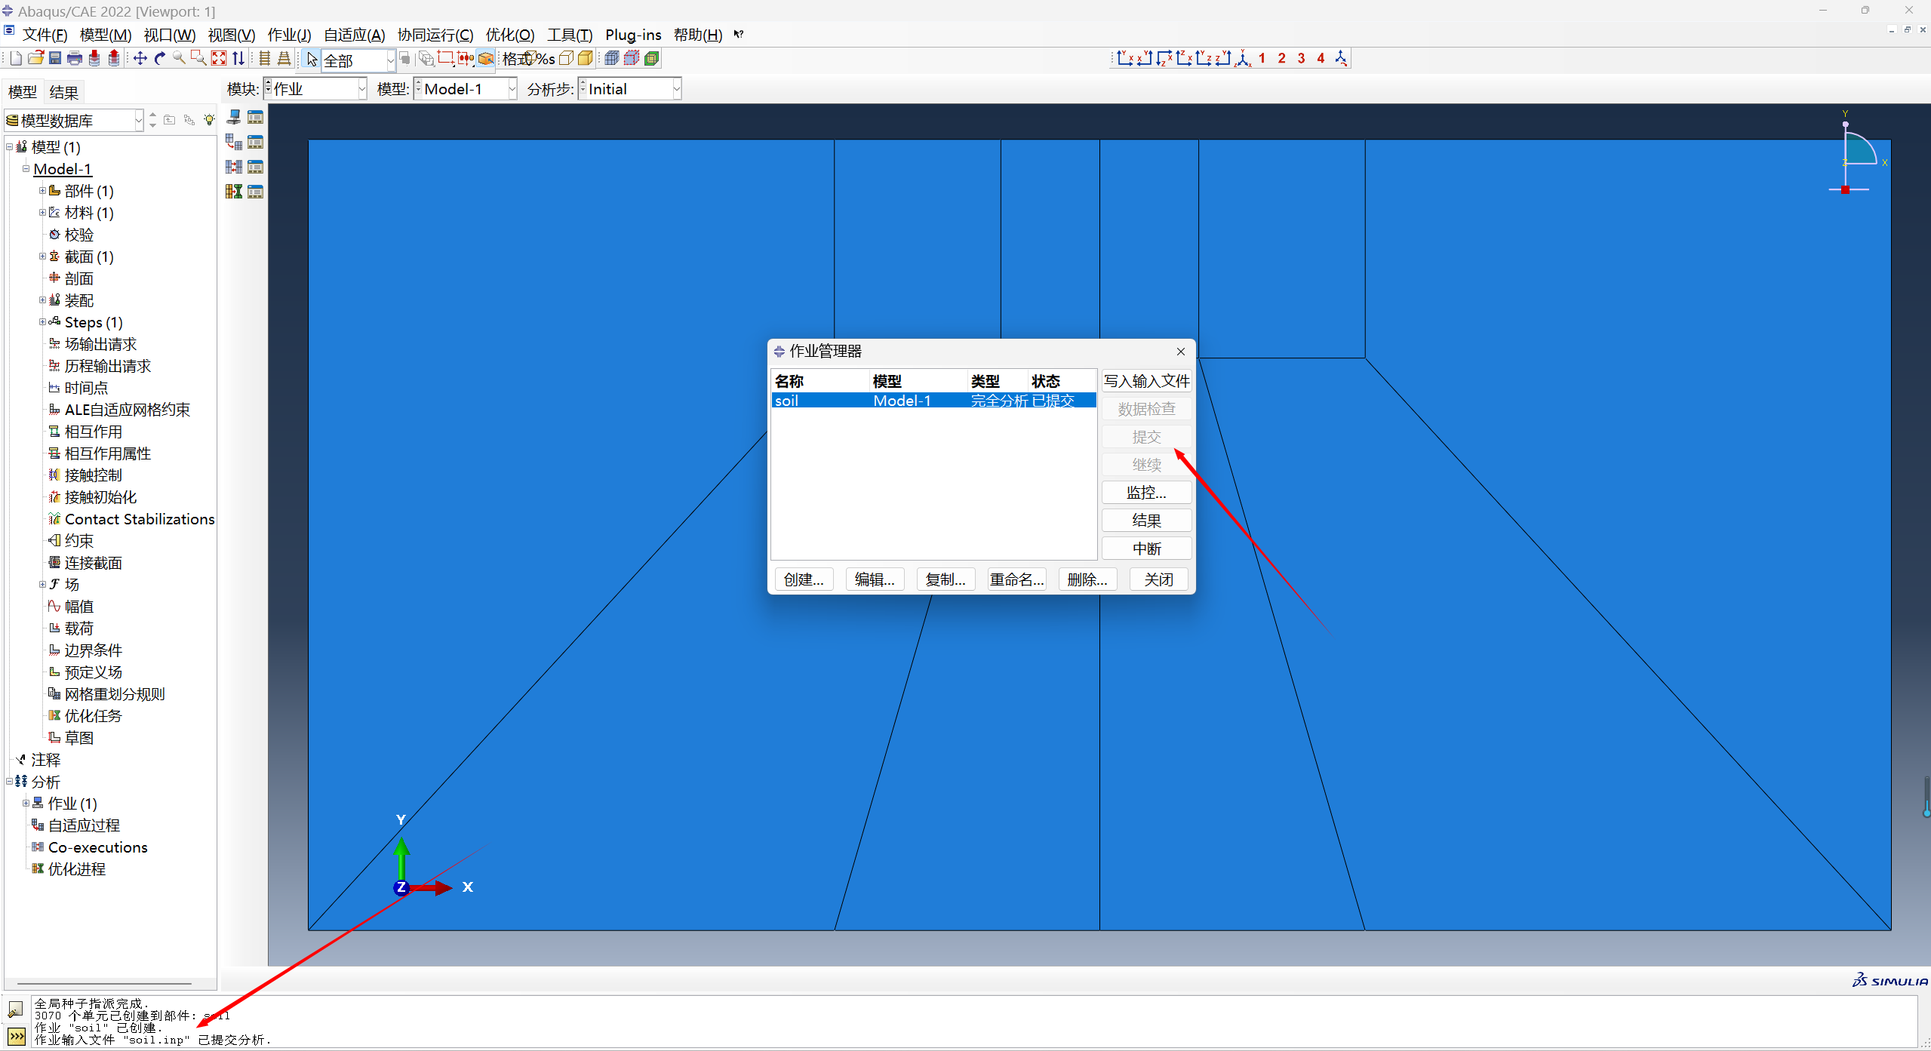This screenshot has width=1931, height=1051.
Task: Click the 边界条件 tree item
Action: (93, 650)
